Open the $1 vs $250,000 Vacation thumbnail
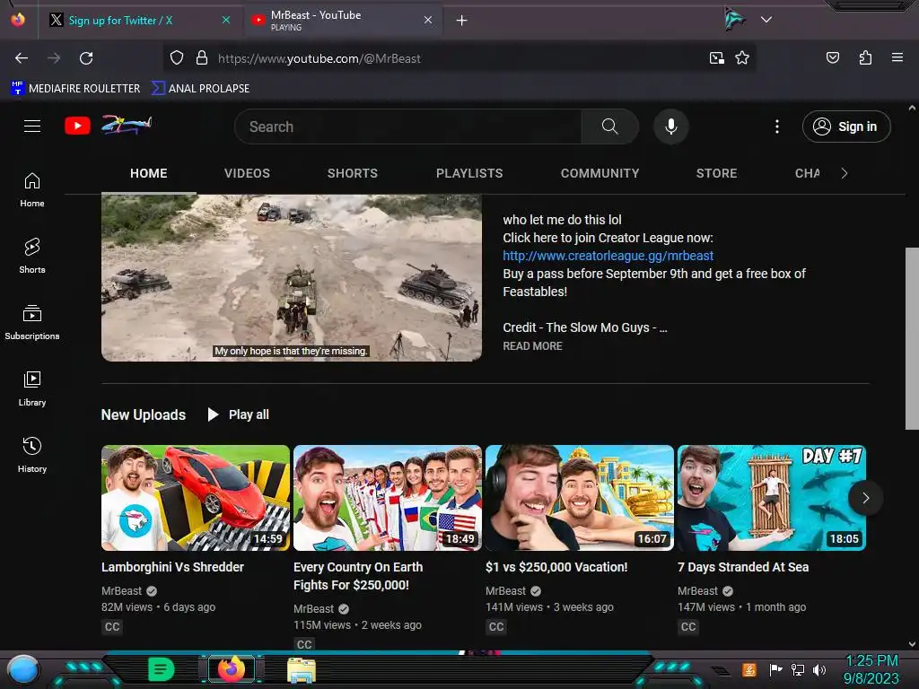The width and height of the screenshot is (919, 689). 579,498
